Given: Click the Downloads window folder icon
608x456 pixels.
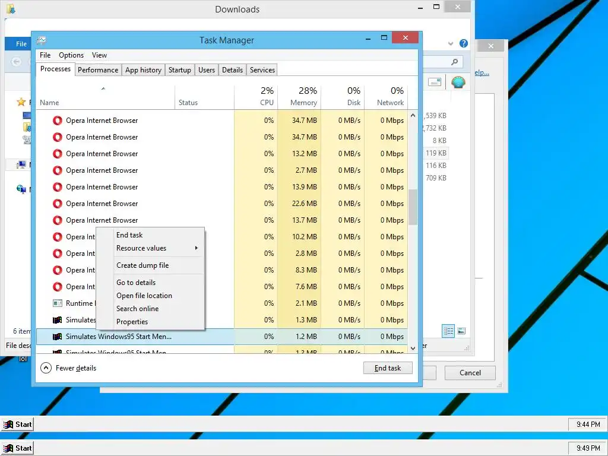Looking at the screenshot, I should point(11,8).
